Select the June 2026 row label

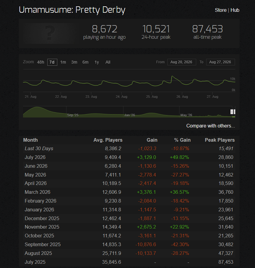coord(36,166)
